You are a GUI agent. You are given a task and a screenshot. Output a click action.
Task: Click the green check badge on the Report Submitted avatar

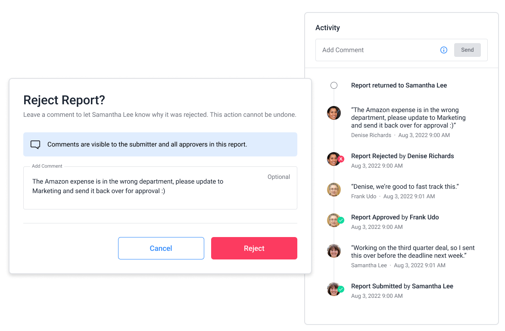(341, 289)
